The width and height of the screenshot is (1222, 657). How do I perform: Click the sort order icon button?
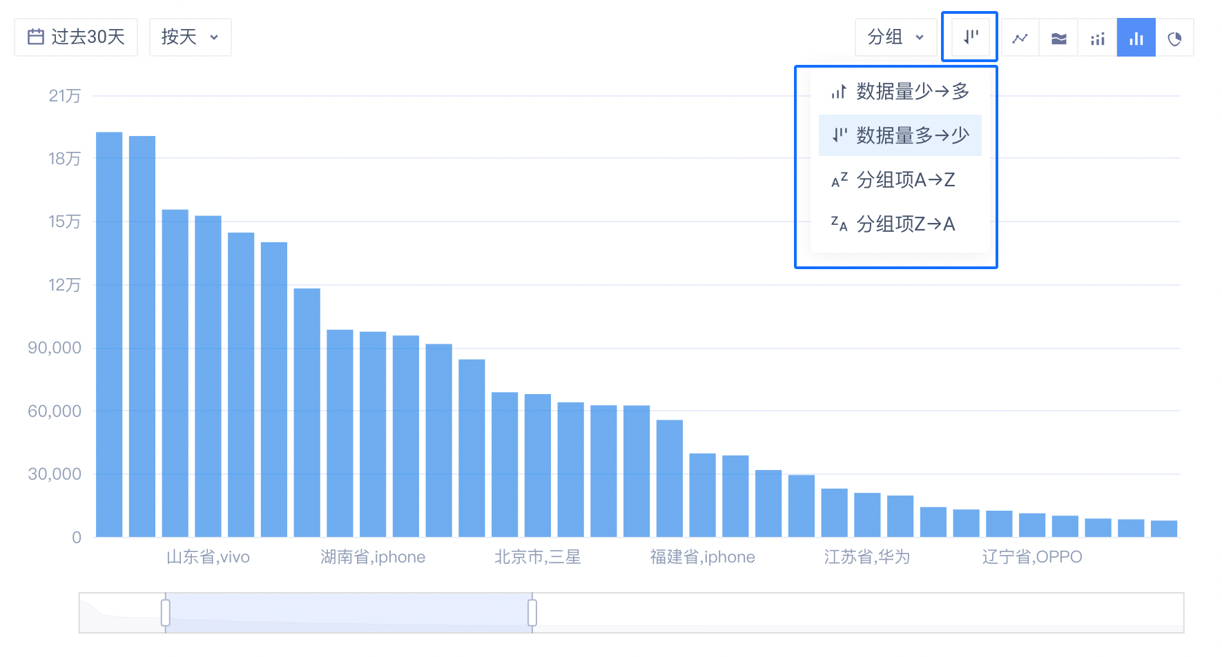tap(970, 37)
